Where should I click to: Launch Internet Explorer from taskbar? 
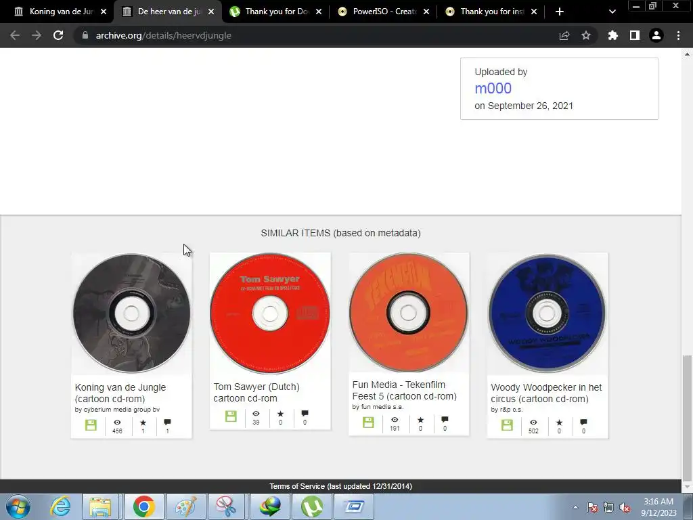(x=60, y=506)
